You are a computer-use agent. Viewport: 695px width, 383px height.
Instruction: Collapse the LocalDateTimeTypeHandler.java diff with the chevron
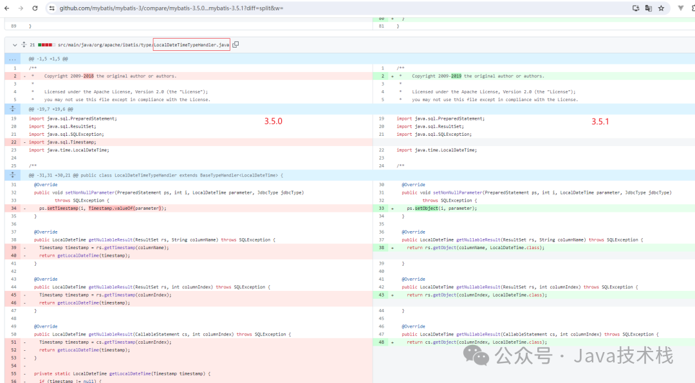14,44
